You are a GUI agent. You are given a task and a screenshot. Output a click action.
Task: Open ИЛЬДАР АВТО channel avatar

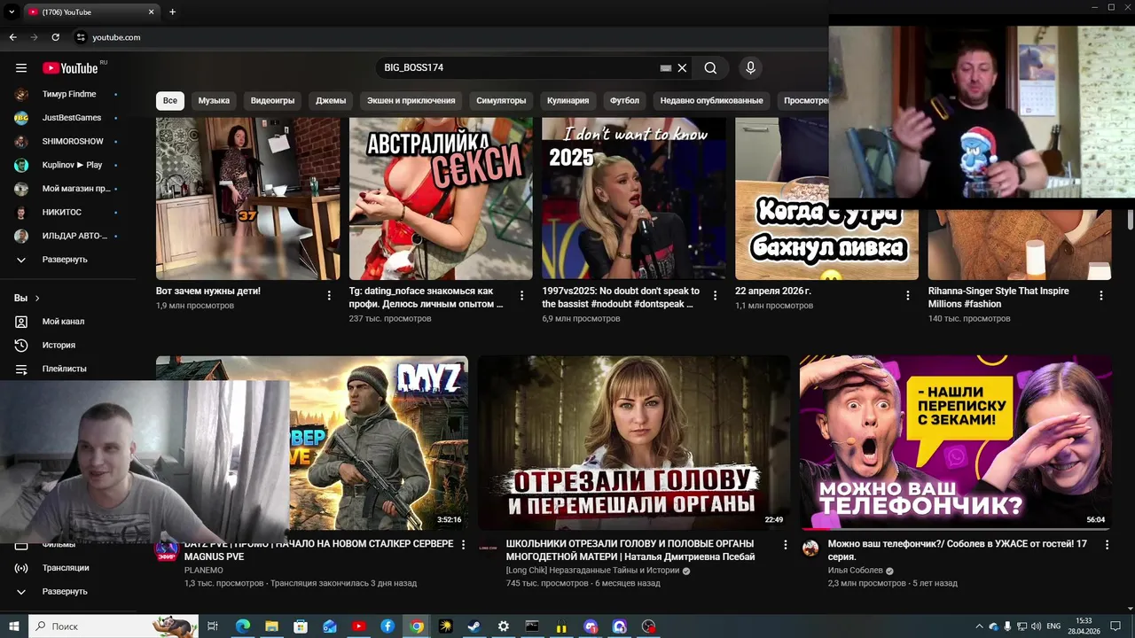21,236
